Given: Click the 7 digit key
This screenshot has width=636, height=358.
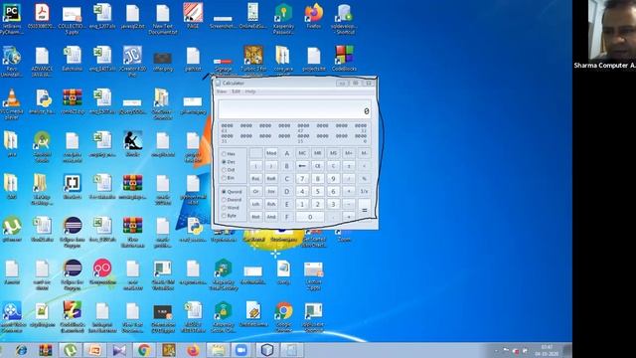Looking at the screenshot, I should (302, 179).
